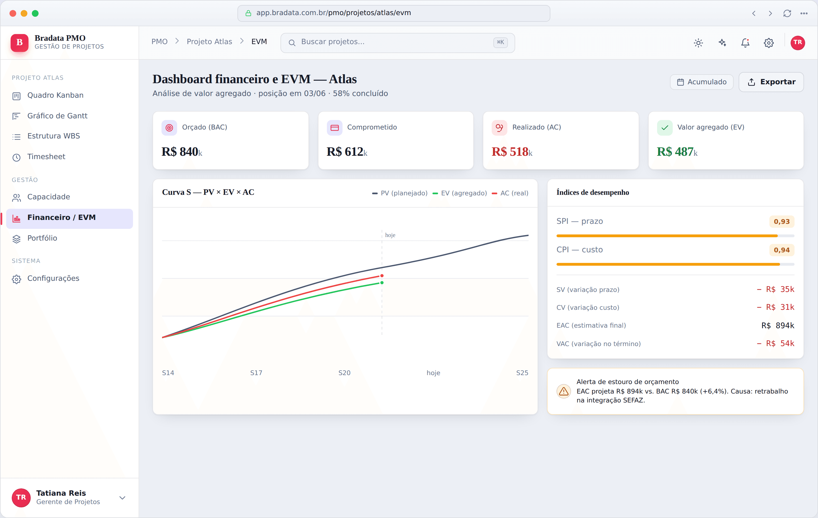The height and width of the screenshot is (518, 818).
Task: Click the red AC point at hoje
Action: [382, 276]
